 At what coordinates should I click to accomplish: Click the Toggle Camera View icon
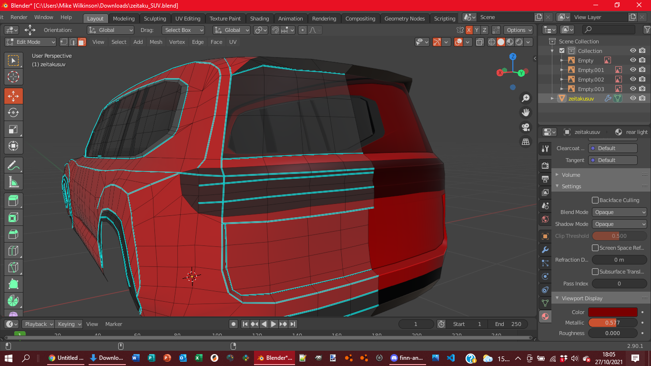click(x=526, y=127)
